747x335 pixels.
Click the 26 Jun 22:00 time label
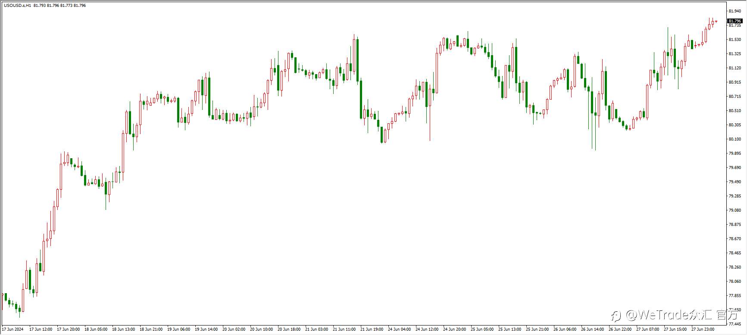tap(620, 329)
